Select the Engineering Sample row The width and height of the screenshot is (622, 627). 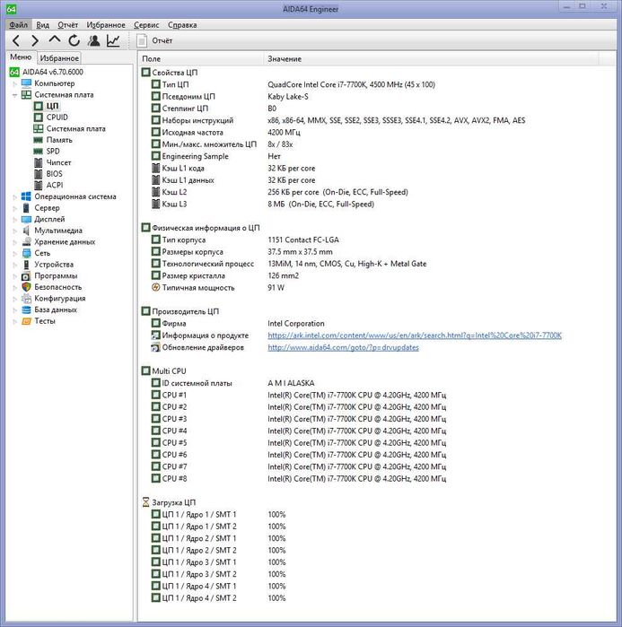pos(376,156)
